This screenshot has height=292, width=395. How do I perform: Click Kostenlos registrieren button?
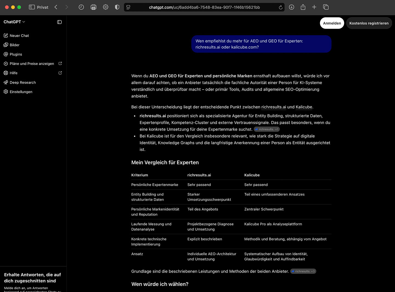(369, 23)
